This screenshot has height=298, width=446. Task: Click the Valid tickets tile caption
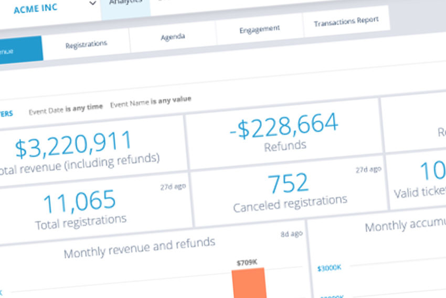point(420,192)
